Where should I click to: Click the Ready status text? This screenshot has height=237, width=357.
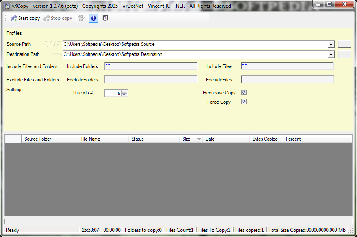pos(13,230)
